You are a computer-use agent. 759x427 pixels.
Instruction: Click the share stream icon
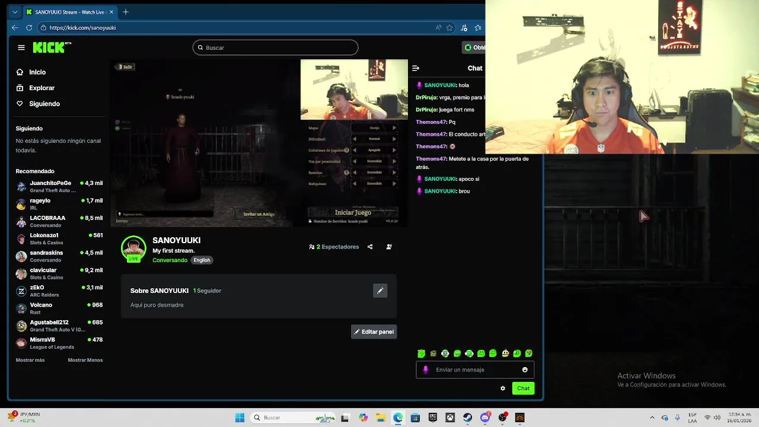(370, 247)
